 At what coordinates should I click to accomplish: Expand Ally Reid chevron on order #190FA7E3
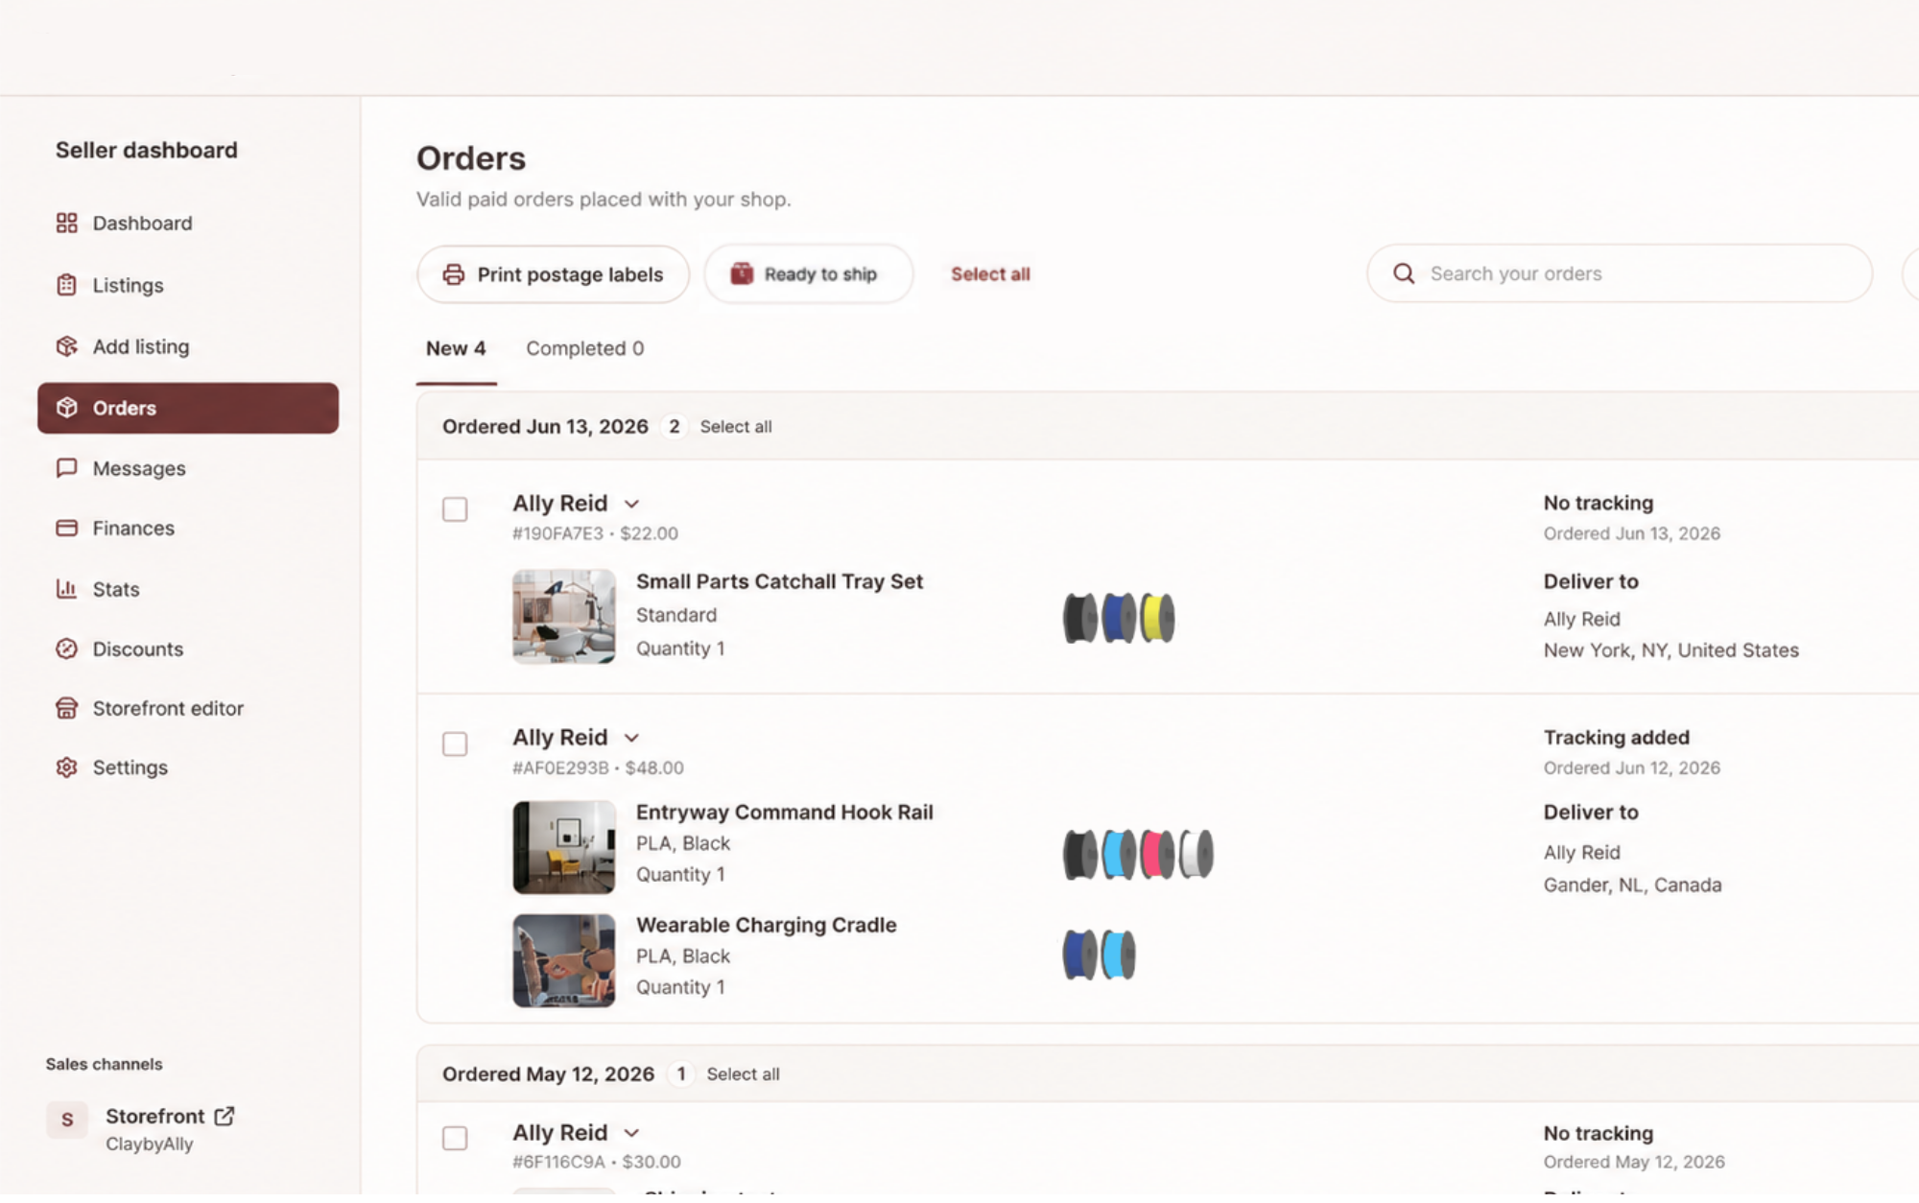coord(631,505)
